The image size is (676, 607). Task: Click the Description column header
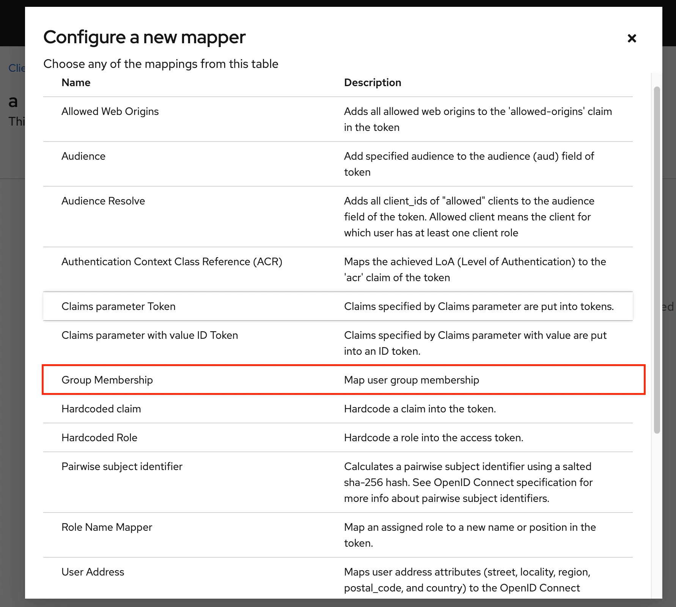coord(373,82)
